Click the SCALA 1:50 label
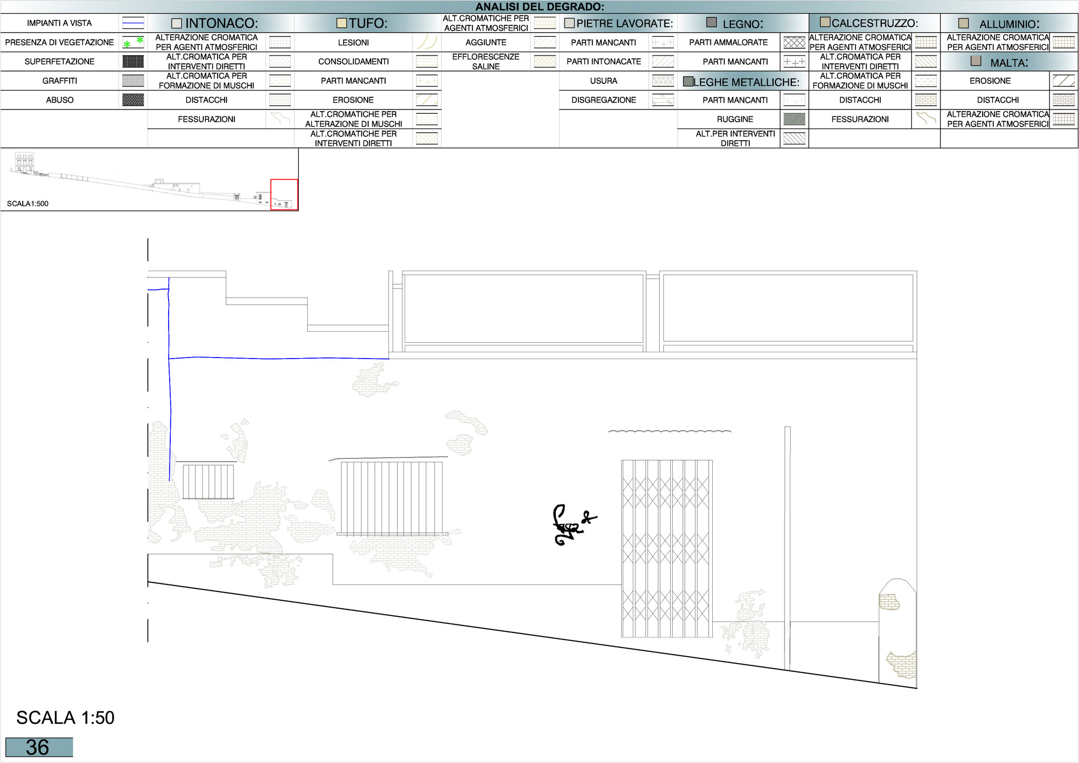This screenshot has height=763, width=1079. pyautogui.click(x=65, y=718)
